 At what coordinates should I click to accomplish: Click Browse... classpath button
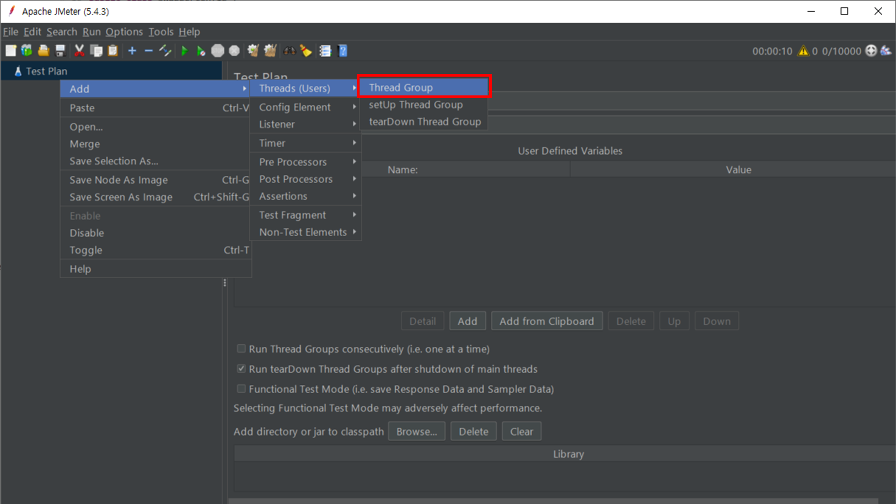click(416, 431)
